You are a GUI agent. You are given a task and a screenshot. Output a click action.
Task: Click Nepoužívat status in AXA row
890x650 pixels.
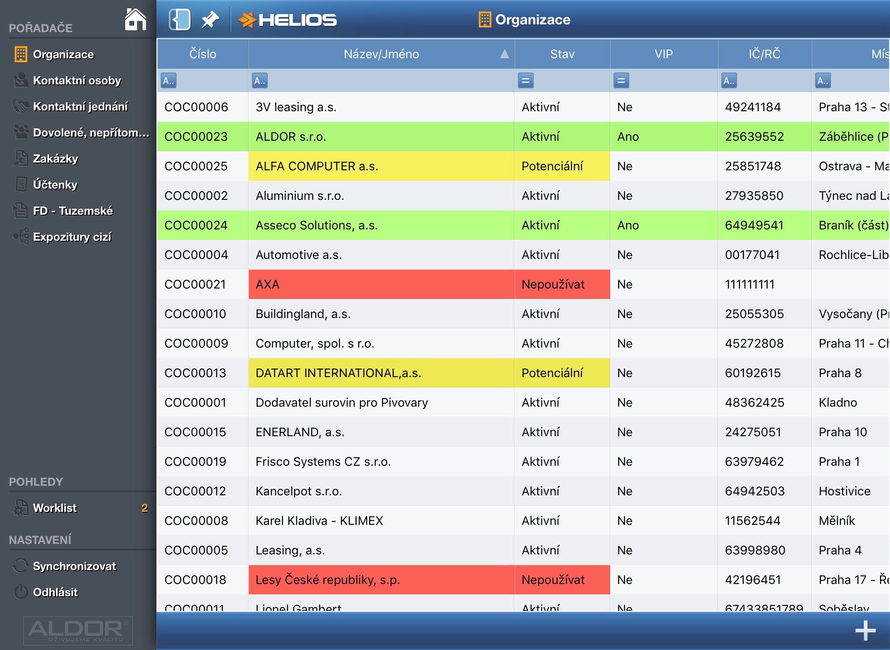pos(562,284)
